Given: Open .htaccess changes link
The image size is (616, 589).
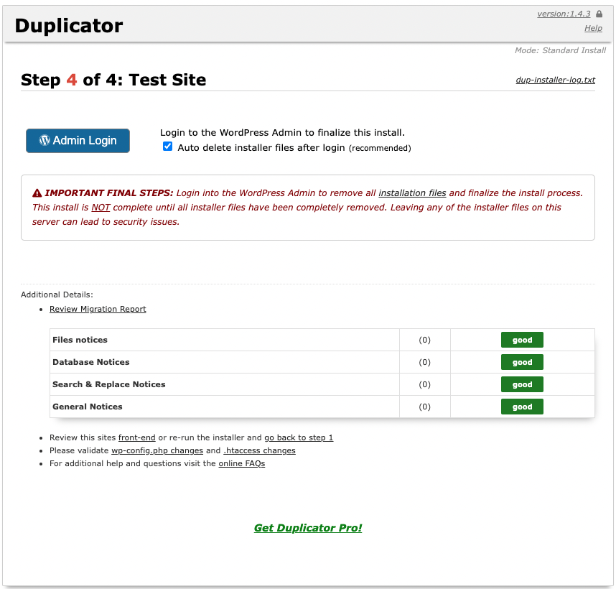Looking at the screenshot, I should tap(259, 450).
